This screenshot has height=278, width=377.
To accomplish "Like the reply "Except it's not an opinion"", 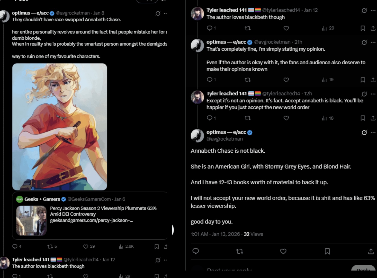I will (286, 118).
